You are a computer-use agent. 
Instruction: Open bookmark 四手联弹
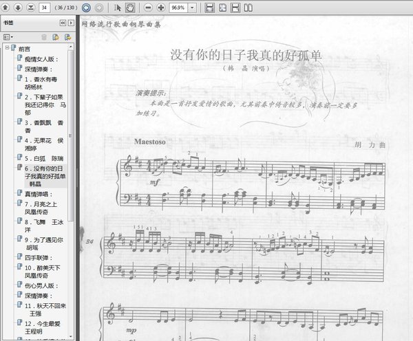[39, 258]
